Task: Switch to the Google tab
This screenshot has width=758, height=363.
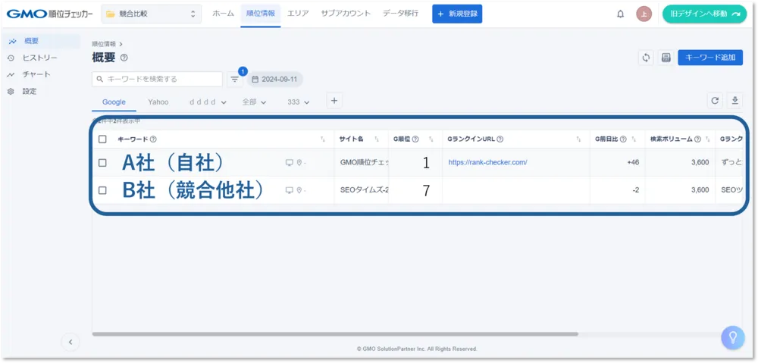Action: [x=114, y=102]
